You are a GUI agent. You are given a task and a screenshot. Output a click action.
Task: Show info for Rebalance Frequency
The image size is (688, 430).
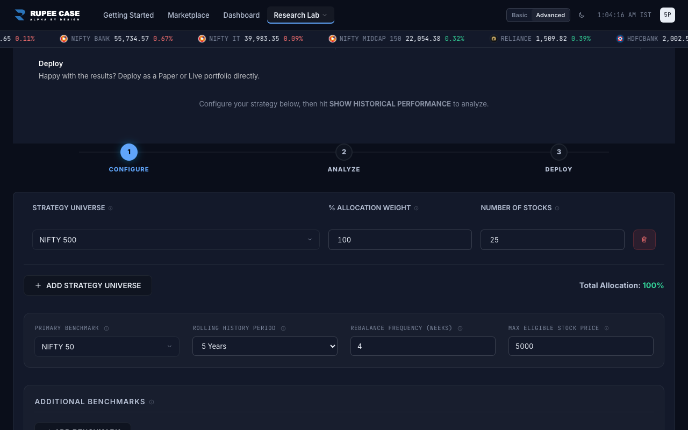click(460, 328)
